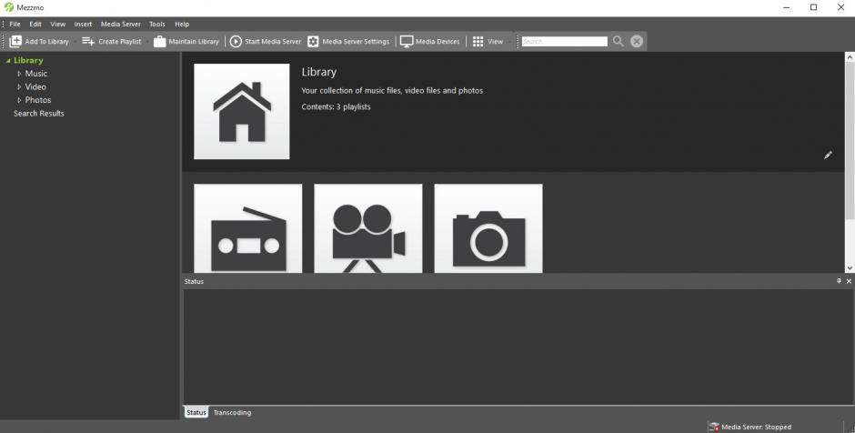Click the 'Status' panel title text
The width and height of the screenshot is (855, 433).
coord(194,281)
